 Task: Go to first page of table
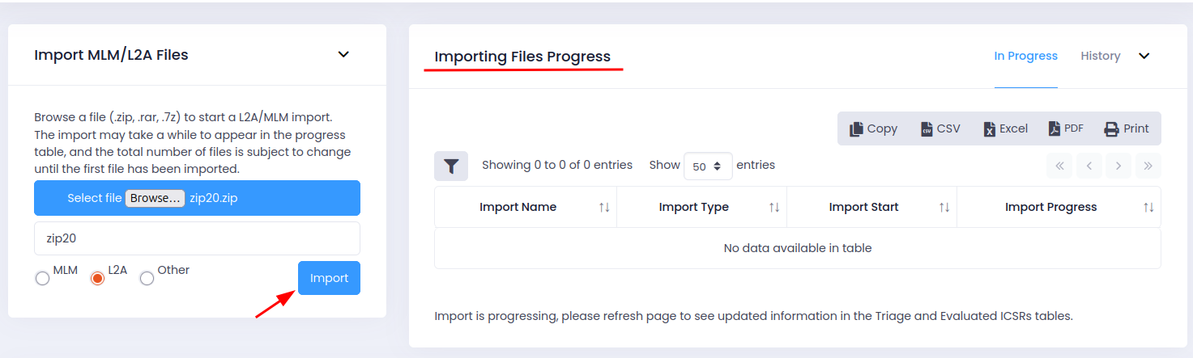[1059, 166]
